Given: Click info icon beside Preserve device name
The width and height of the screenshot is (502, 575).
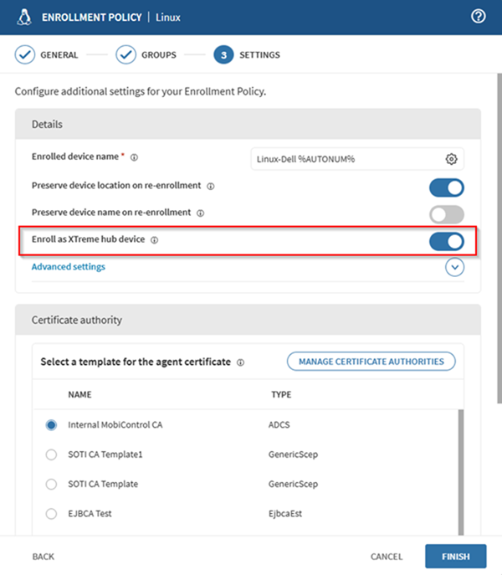Looking at the screenshot, I should pyautogui.click(x=199, y=213).
